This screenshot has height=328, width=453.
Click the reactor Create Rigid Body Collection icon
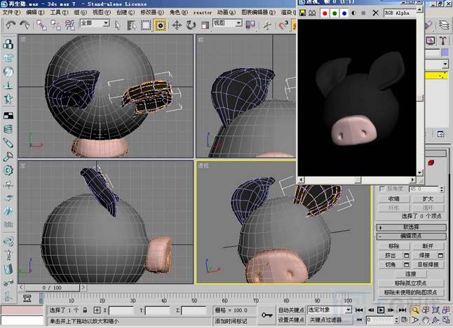[x=8, y=44]
